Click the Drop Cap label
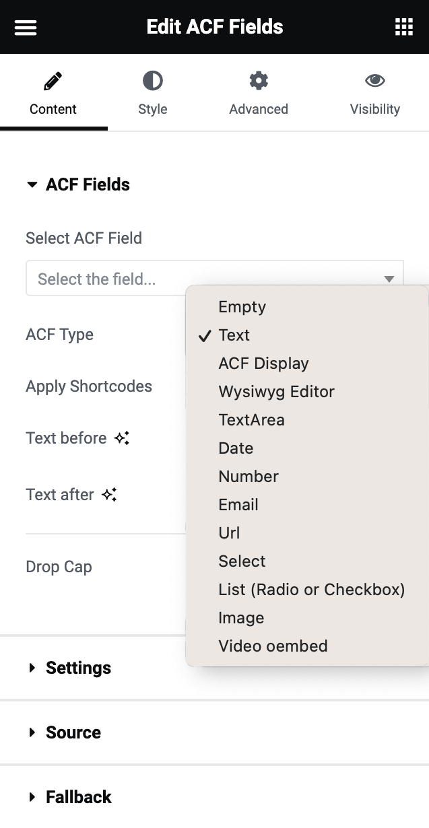This screenshot has width=429, height=828. tap(59, 566)
